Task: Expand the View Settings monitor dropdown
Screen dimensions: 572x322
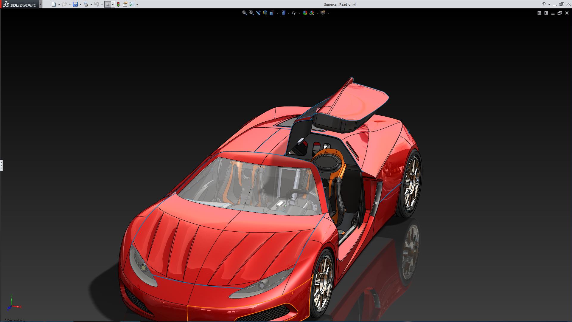Action: tap(328, 13)
